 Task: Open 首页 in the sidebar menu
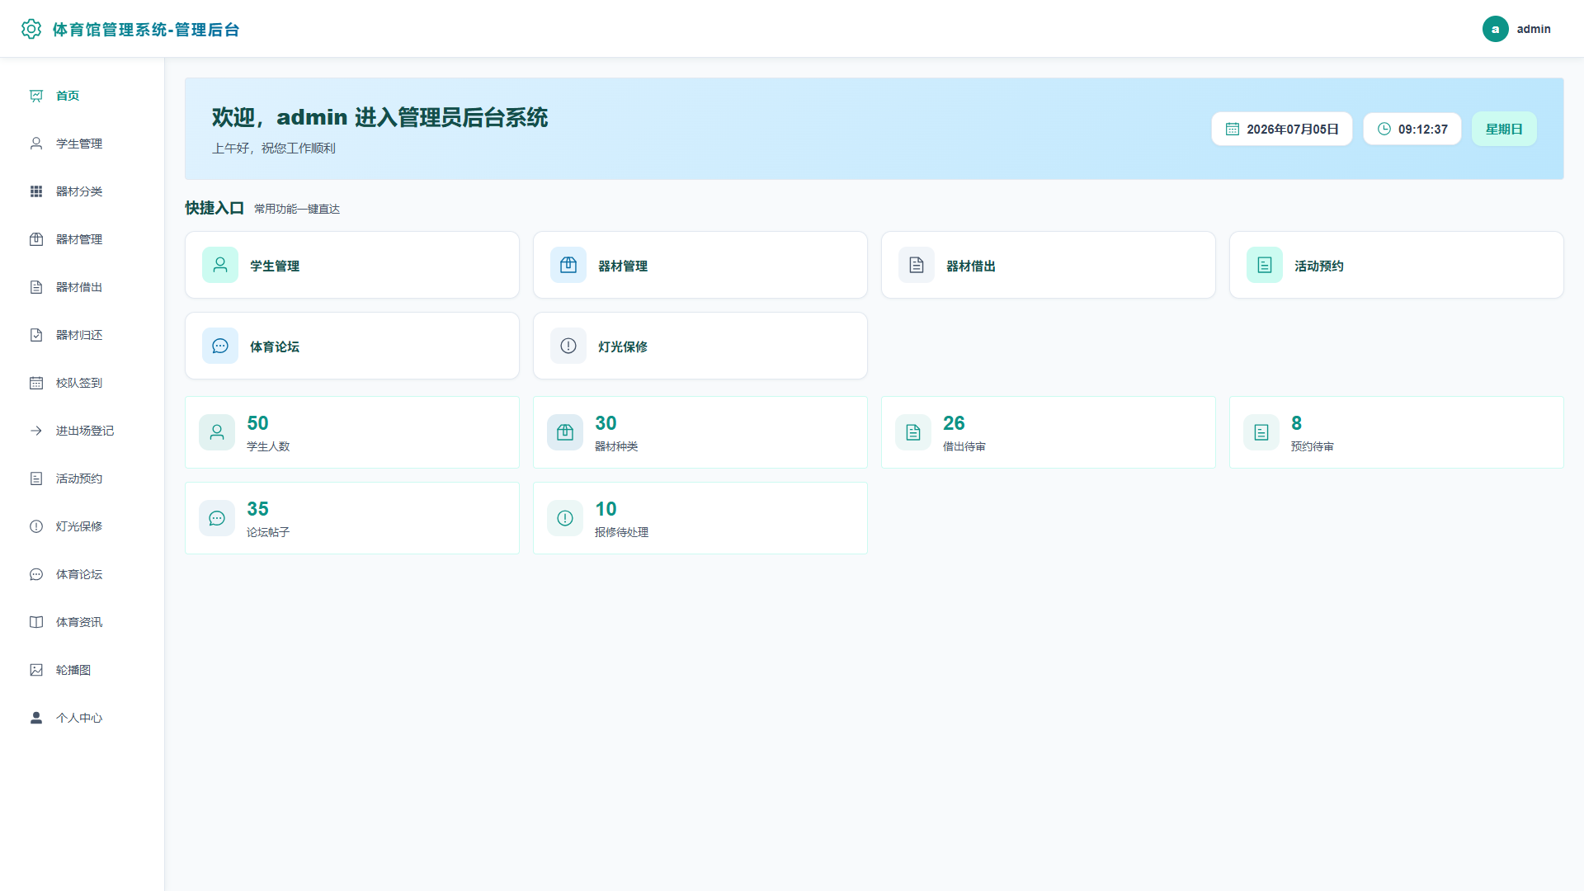82,96
